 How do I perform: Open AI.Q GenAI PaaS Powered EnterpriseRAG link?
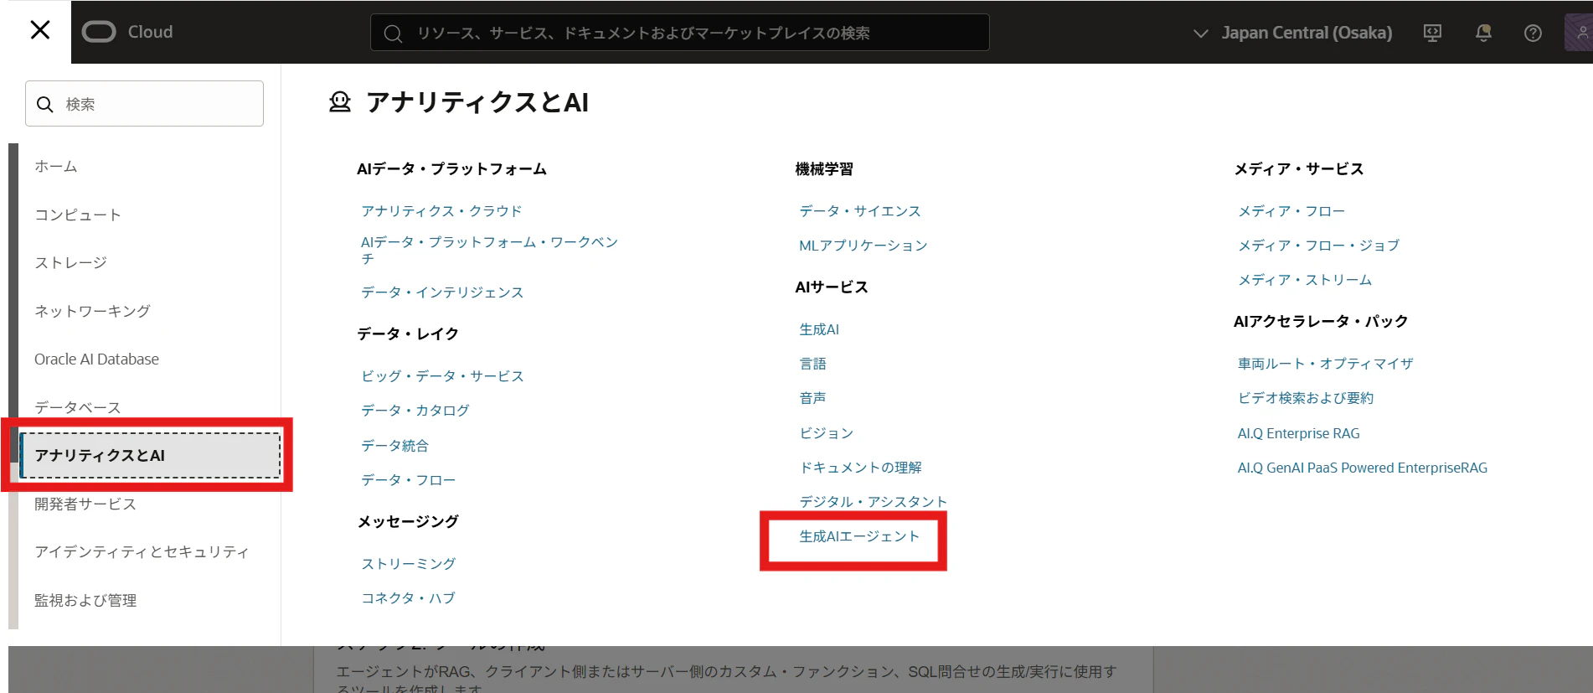tap(1363, 468)
